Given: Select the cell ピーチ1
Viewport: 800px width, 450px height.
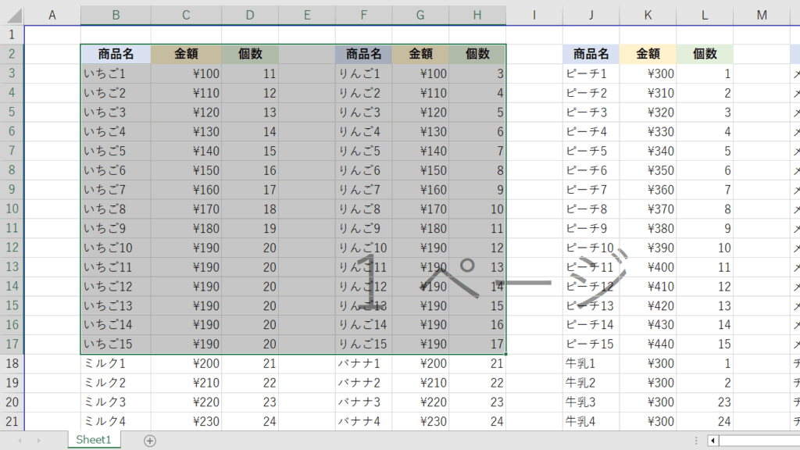Looking at the screenshot, I should pyautogui.click(x=591, y=73).
